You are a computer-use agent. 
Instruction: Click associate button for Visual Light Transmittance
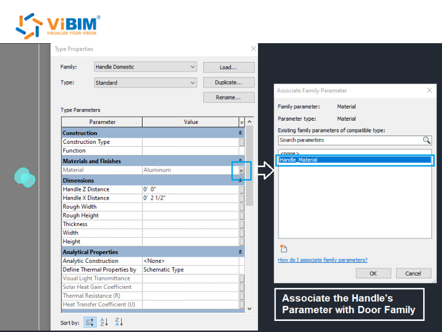point(241,279)
